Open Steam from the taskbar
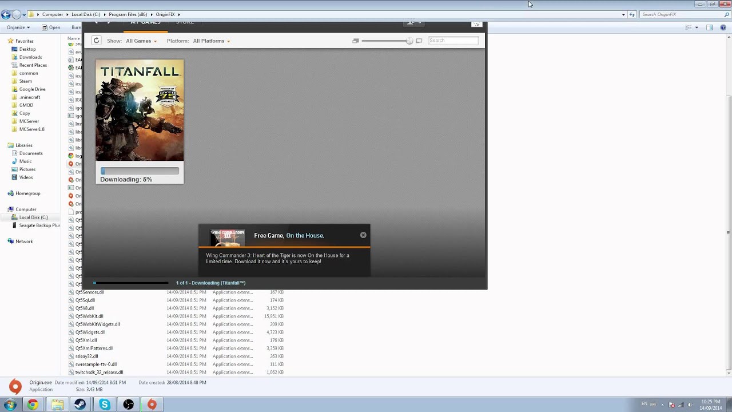Image resolution: width=732 pixels, height=412 pixels. point(80,405)
